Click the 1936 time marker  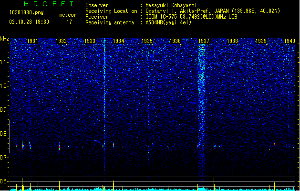pos(175,41)
